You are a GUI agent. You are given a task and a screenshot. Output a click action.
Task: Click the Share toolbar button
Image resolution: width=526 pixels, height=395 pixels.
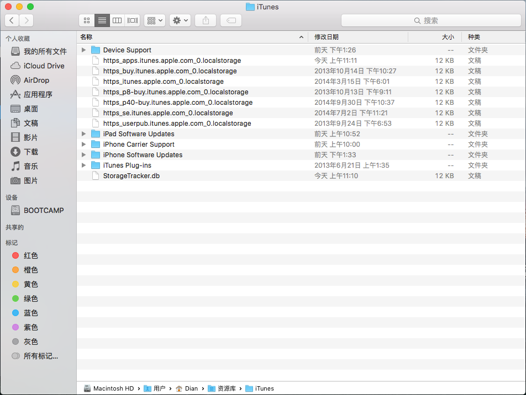click(x=206, y=20)
